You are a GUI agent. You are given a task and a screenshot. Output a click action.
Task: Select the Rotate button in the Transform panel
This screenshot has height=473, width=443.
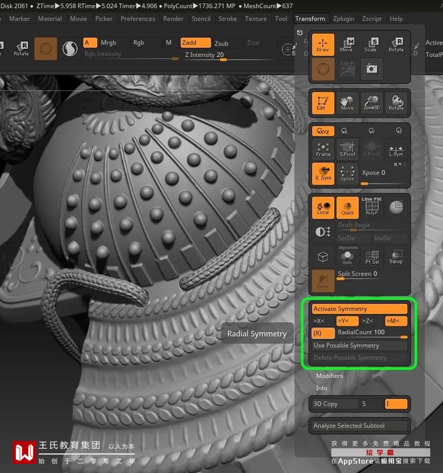[x=396, y=45]
